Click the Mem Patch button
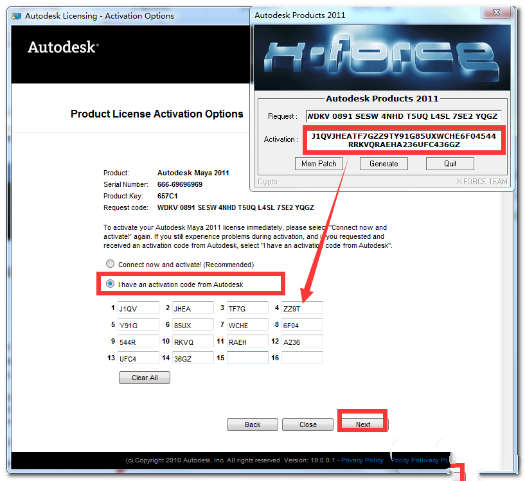This screenshot has width=525, height=481. click(x=319, y=164)
